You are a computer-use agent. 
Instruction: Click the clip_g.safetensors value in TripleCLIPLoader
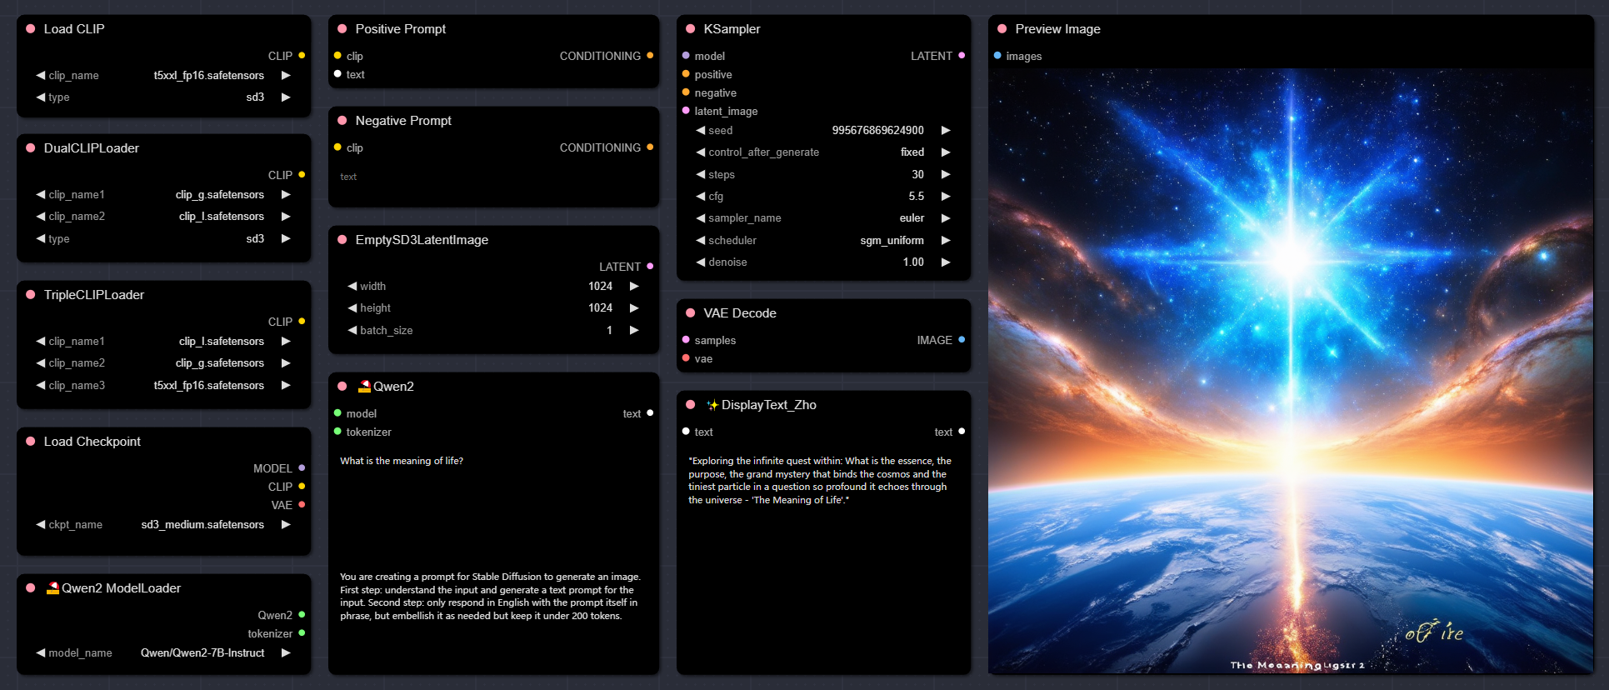[219, 362]
